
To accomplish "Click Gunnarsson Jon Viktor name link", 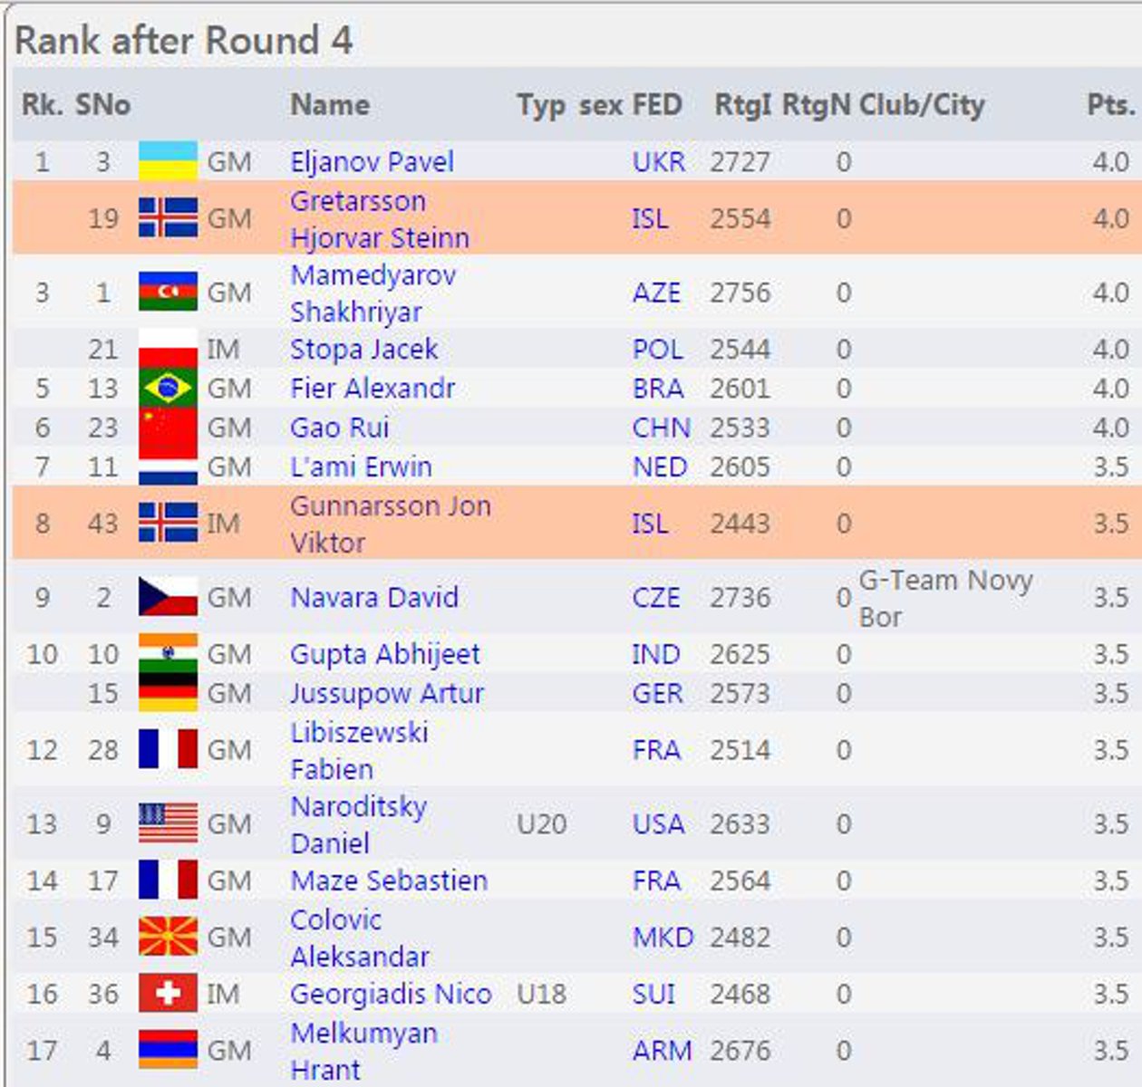I will (391, 524).
